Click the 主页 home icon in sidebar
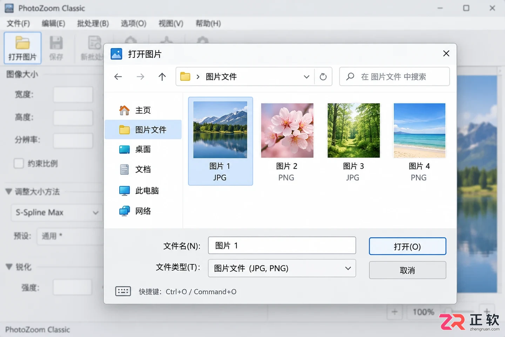 124,110
